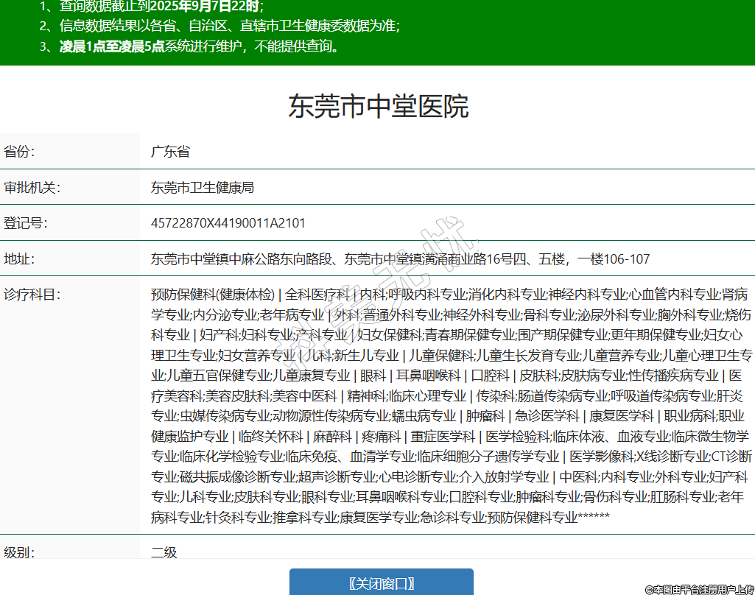Select the 审批机关 field label
This screenshot has width=755, height=595.
click(32, 187)
